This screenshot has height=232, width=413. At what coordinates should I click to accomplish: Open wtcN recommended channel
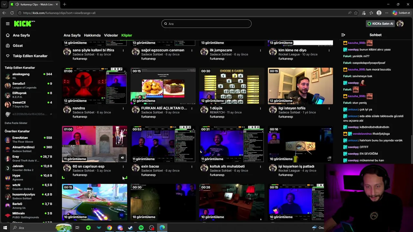[28, 187]
